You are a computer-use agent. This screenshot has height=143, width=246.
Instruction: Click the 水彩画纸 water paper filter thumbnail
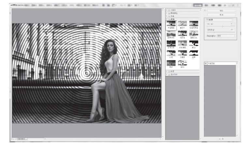click(182, 44)
